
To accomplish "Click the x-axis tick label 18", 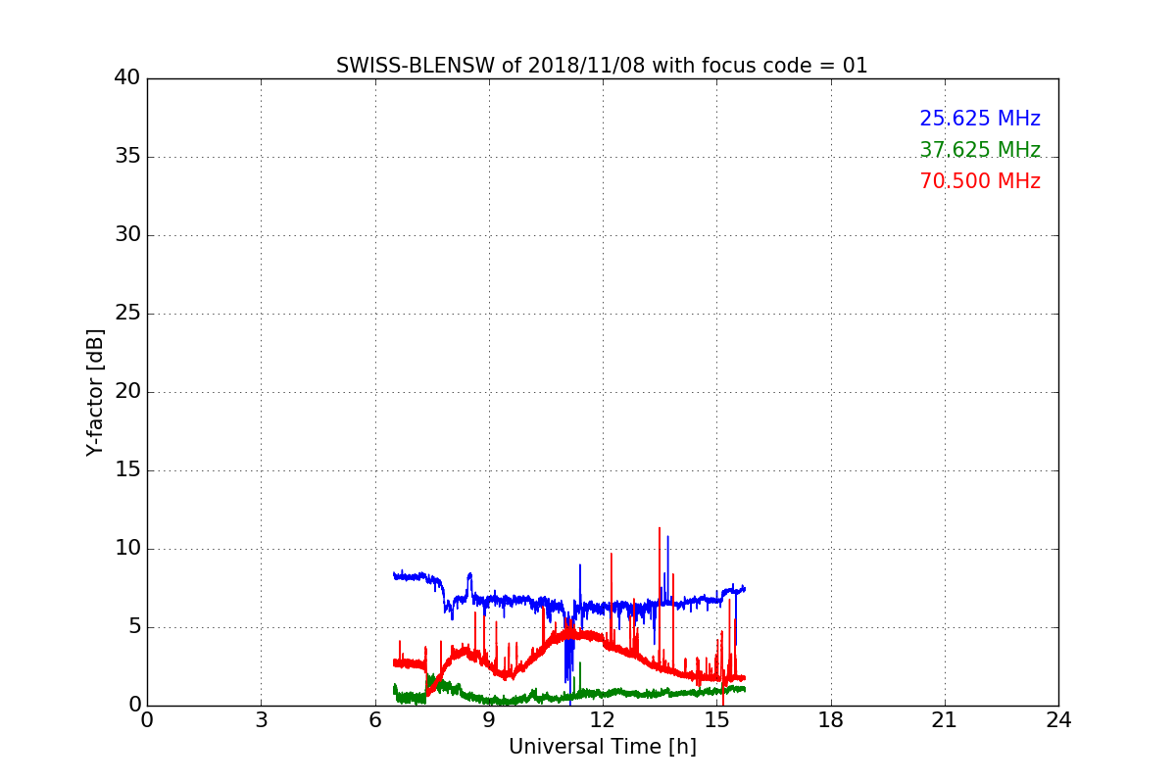I will click(831, 720).
